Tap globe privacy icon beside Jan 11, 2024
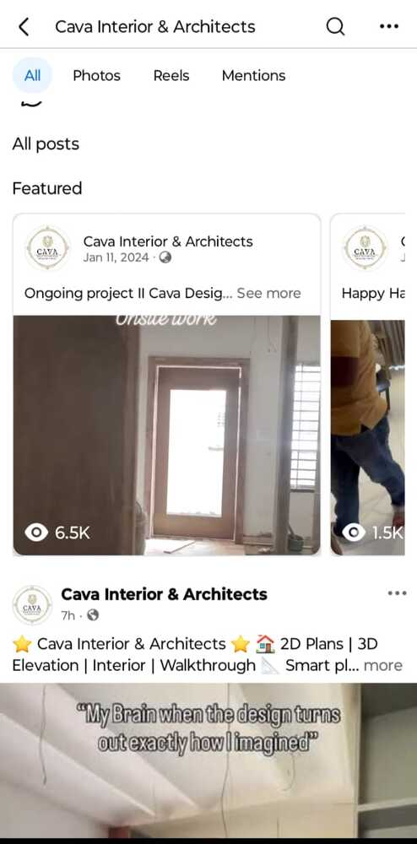This screenshot has height=844, width=417. point(165,257)
